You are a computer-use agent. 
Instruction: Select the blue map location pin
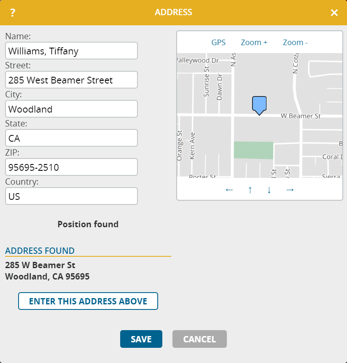(259, 105)
